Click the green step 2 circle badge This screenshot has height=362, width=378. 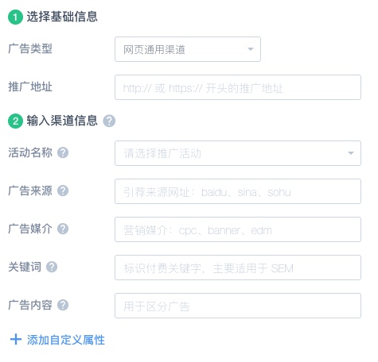(x=15, y=121)
